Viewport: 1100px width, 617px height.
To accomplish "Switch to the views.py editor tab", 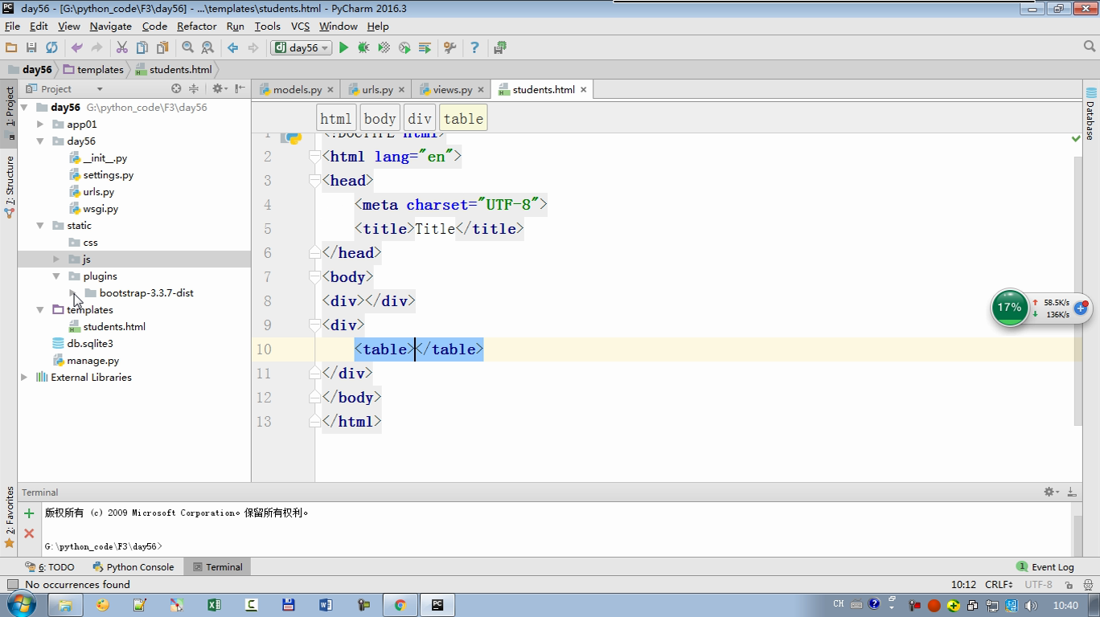I will pos(451,90).
